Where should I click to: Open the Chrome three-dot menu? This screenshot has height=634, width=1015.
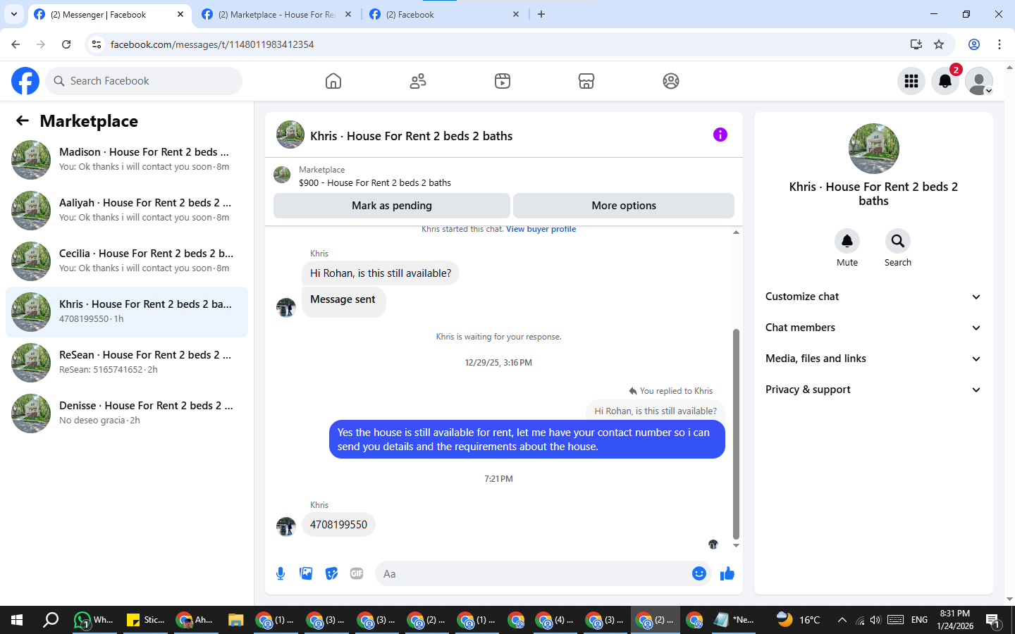click(999, 44)
